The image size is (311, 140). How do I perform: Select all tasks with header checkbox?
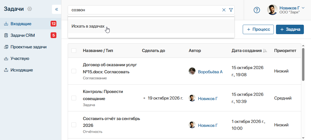[x=74, y=51]
